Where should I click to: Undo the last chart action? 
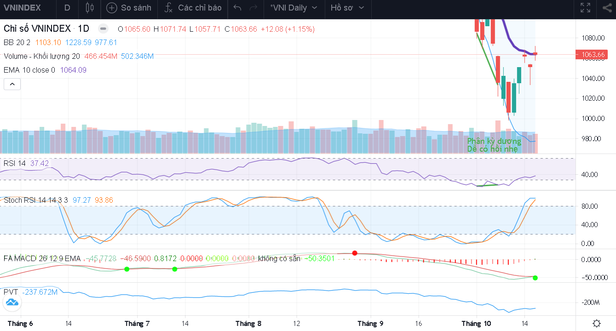(x=237, y=8)
